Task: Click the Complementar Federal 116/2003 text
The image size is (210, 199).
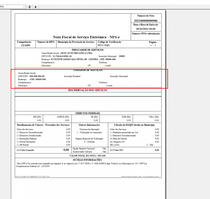Action: pyautogui.click(x=33, y=166)
